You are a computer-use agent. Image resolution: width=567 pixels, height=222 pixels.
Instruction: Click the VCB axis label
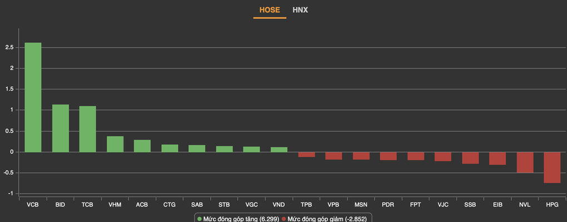tap(33, 205)
